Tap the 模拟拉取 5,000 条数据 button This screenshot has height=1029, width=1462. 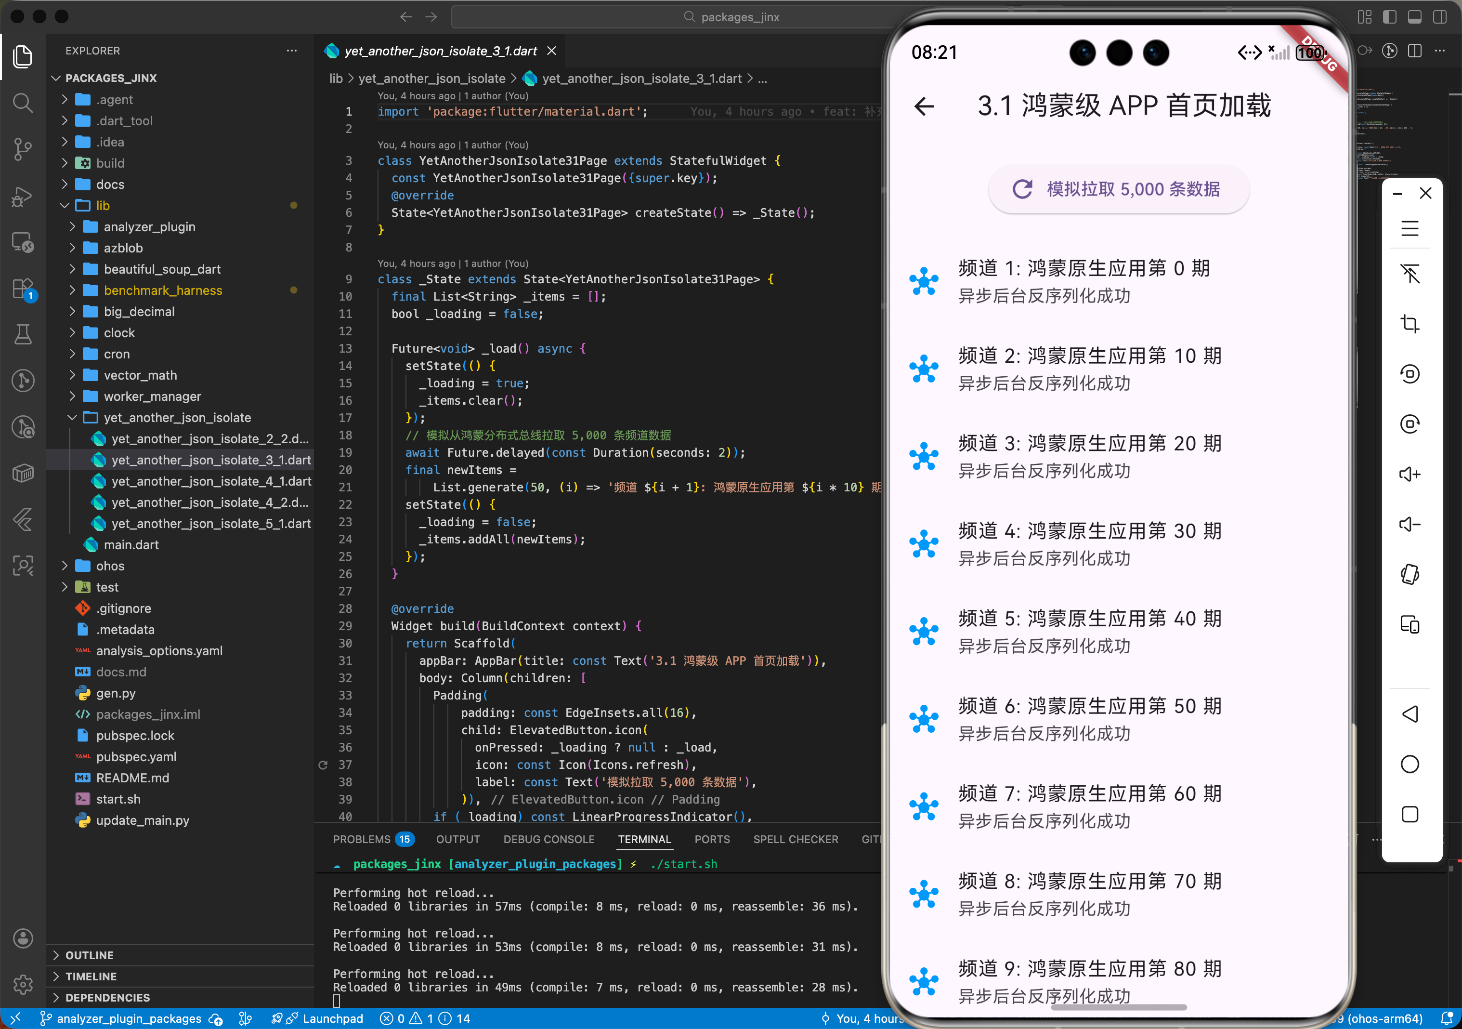[1118, 189]
